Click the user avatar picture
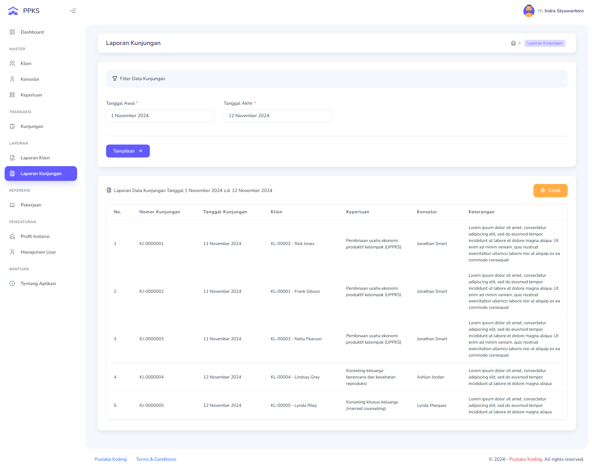The width and height of the screenshot is (592, 470). tap(529, 11)
